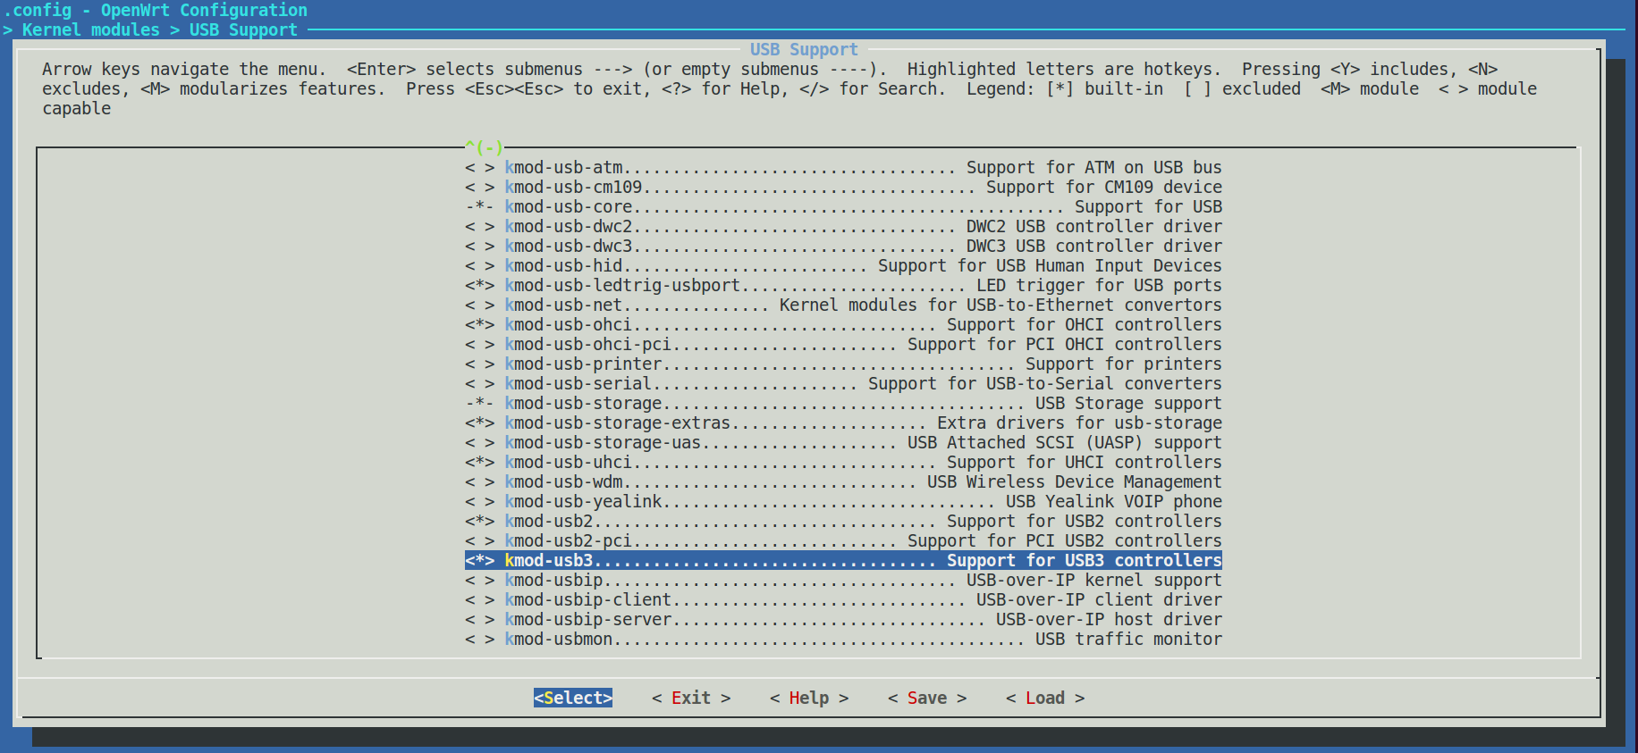Select the kmod-usbip-server row
This screenshot has width=1638, height=753.
click(843, 620)
